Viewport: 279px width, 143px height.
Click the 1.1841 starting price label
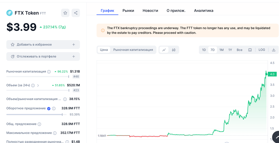click(102, 136)
